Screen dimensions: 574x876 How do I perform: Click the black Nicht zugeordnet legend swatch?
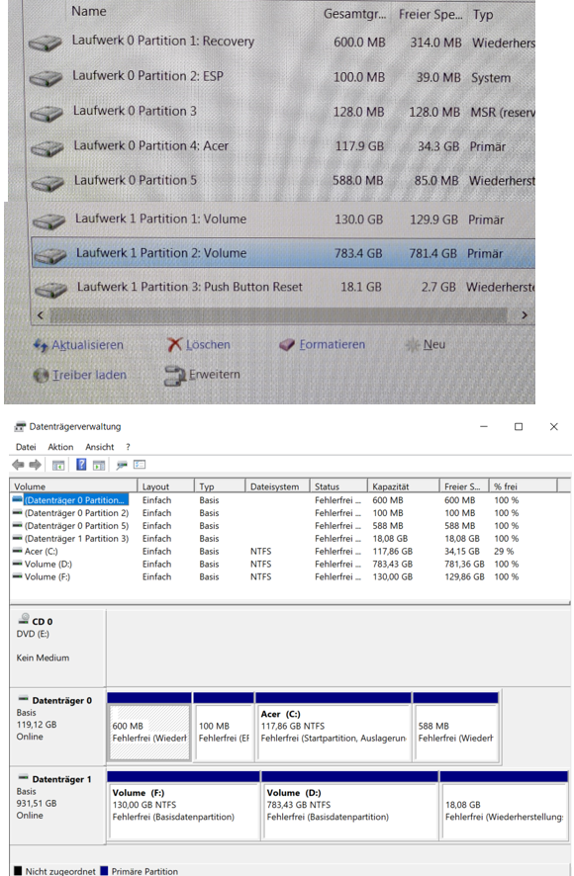pyautogui.click(x=18, y=871)
